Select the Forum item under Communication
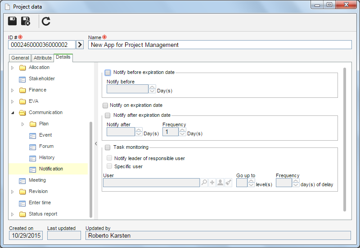 click(46, 146)
